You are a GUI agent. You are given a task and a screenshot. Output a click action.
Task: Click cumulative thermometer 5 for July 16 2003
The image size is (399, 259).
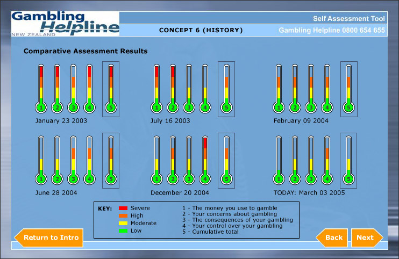(x=226, y=89)
